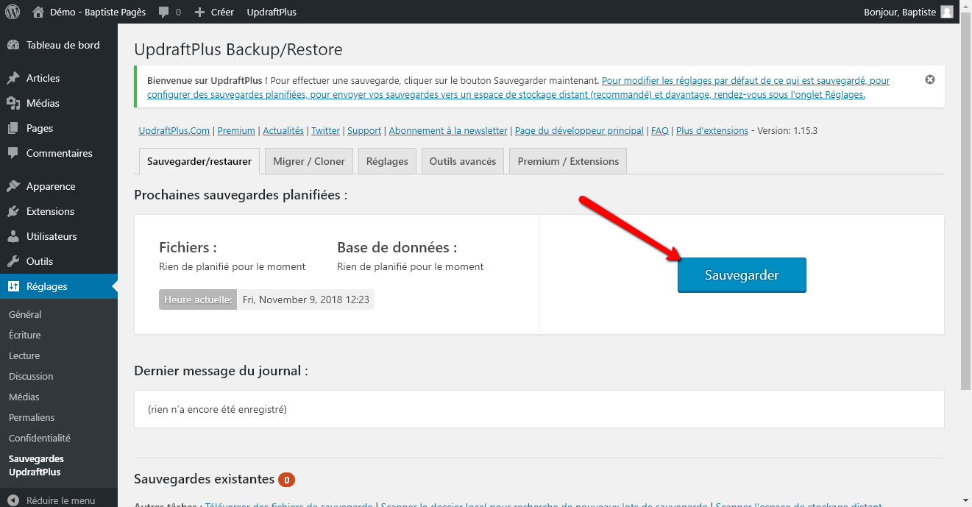
Task: Select Sauvegardes UpdraftPlus submenu item
Action: [x=36, y=465]
